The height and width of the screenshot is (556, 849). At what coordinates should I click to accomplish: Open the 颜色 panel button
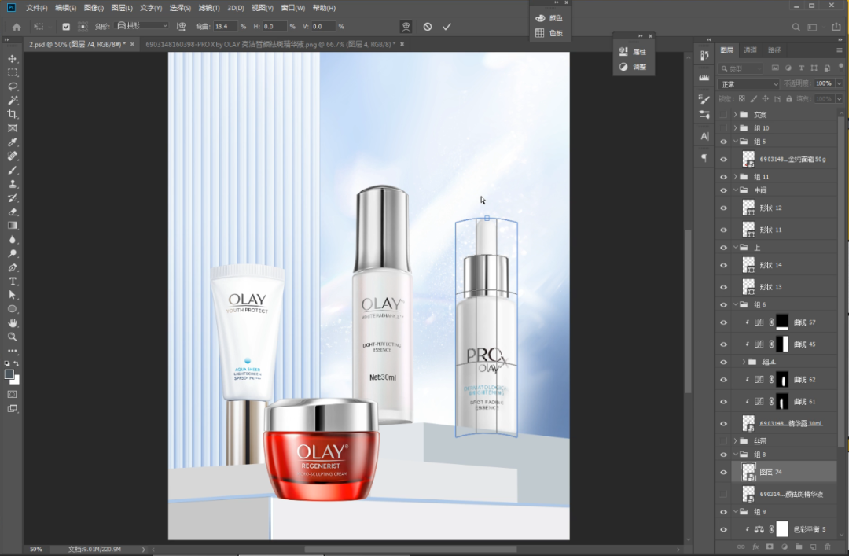[x=549, y=18]
